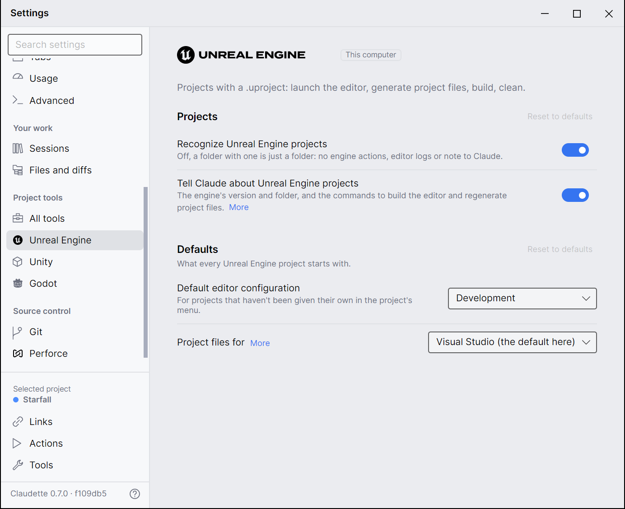Viewport: 625px width, 509px height.
Task: Focus the Search settings field
Action: (75, 45)
